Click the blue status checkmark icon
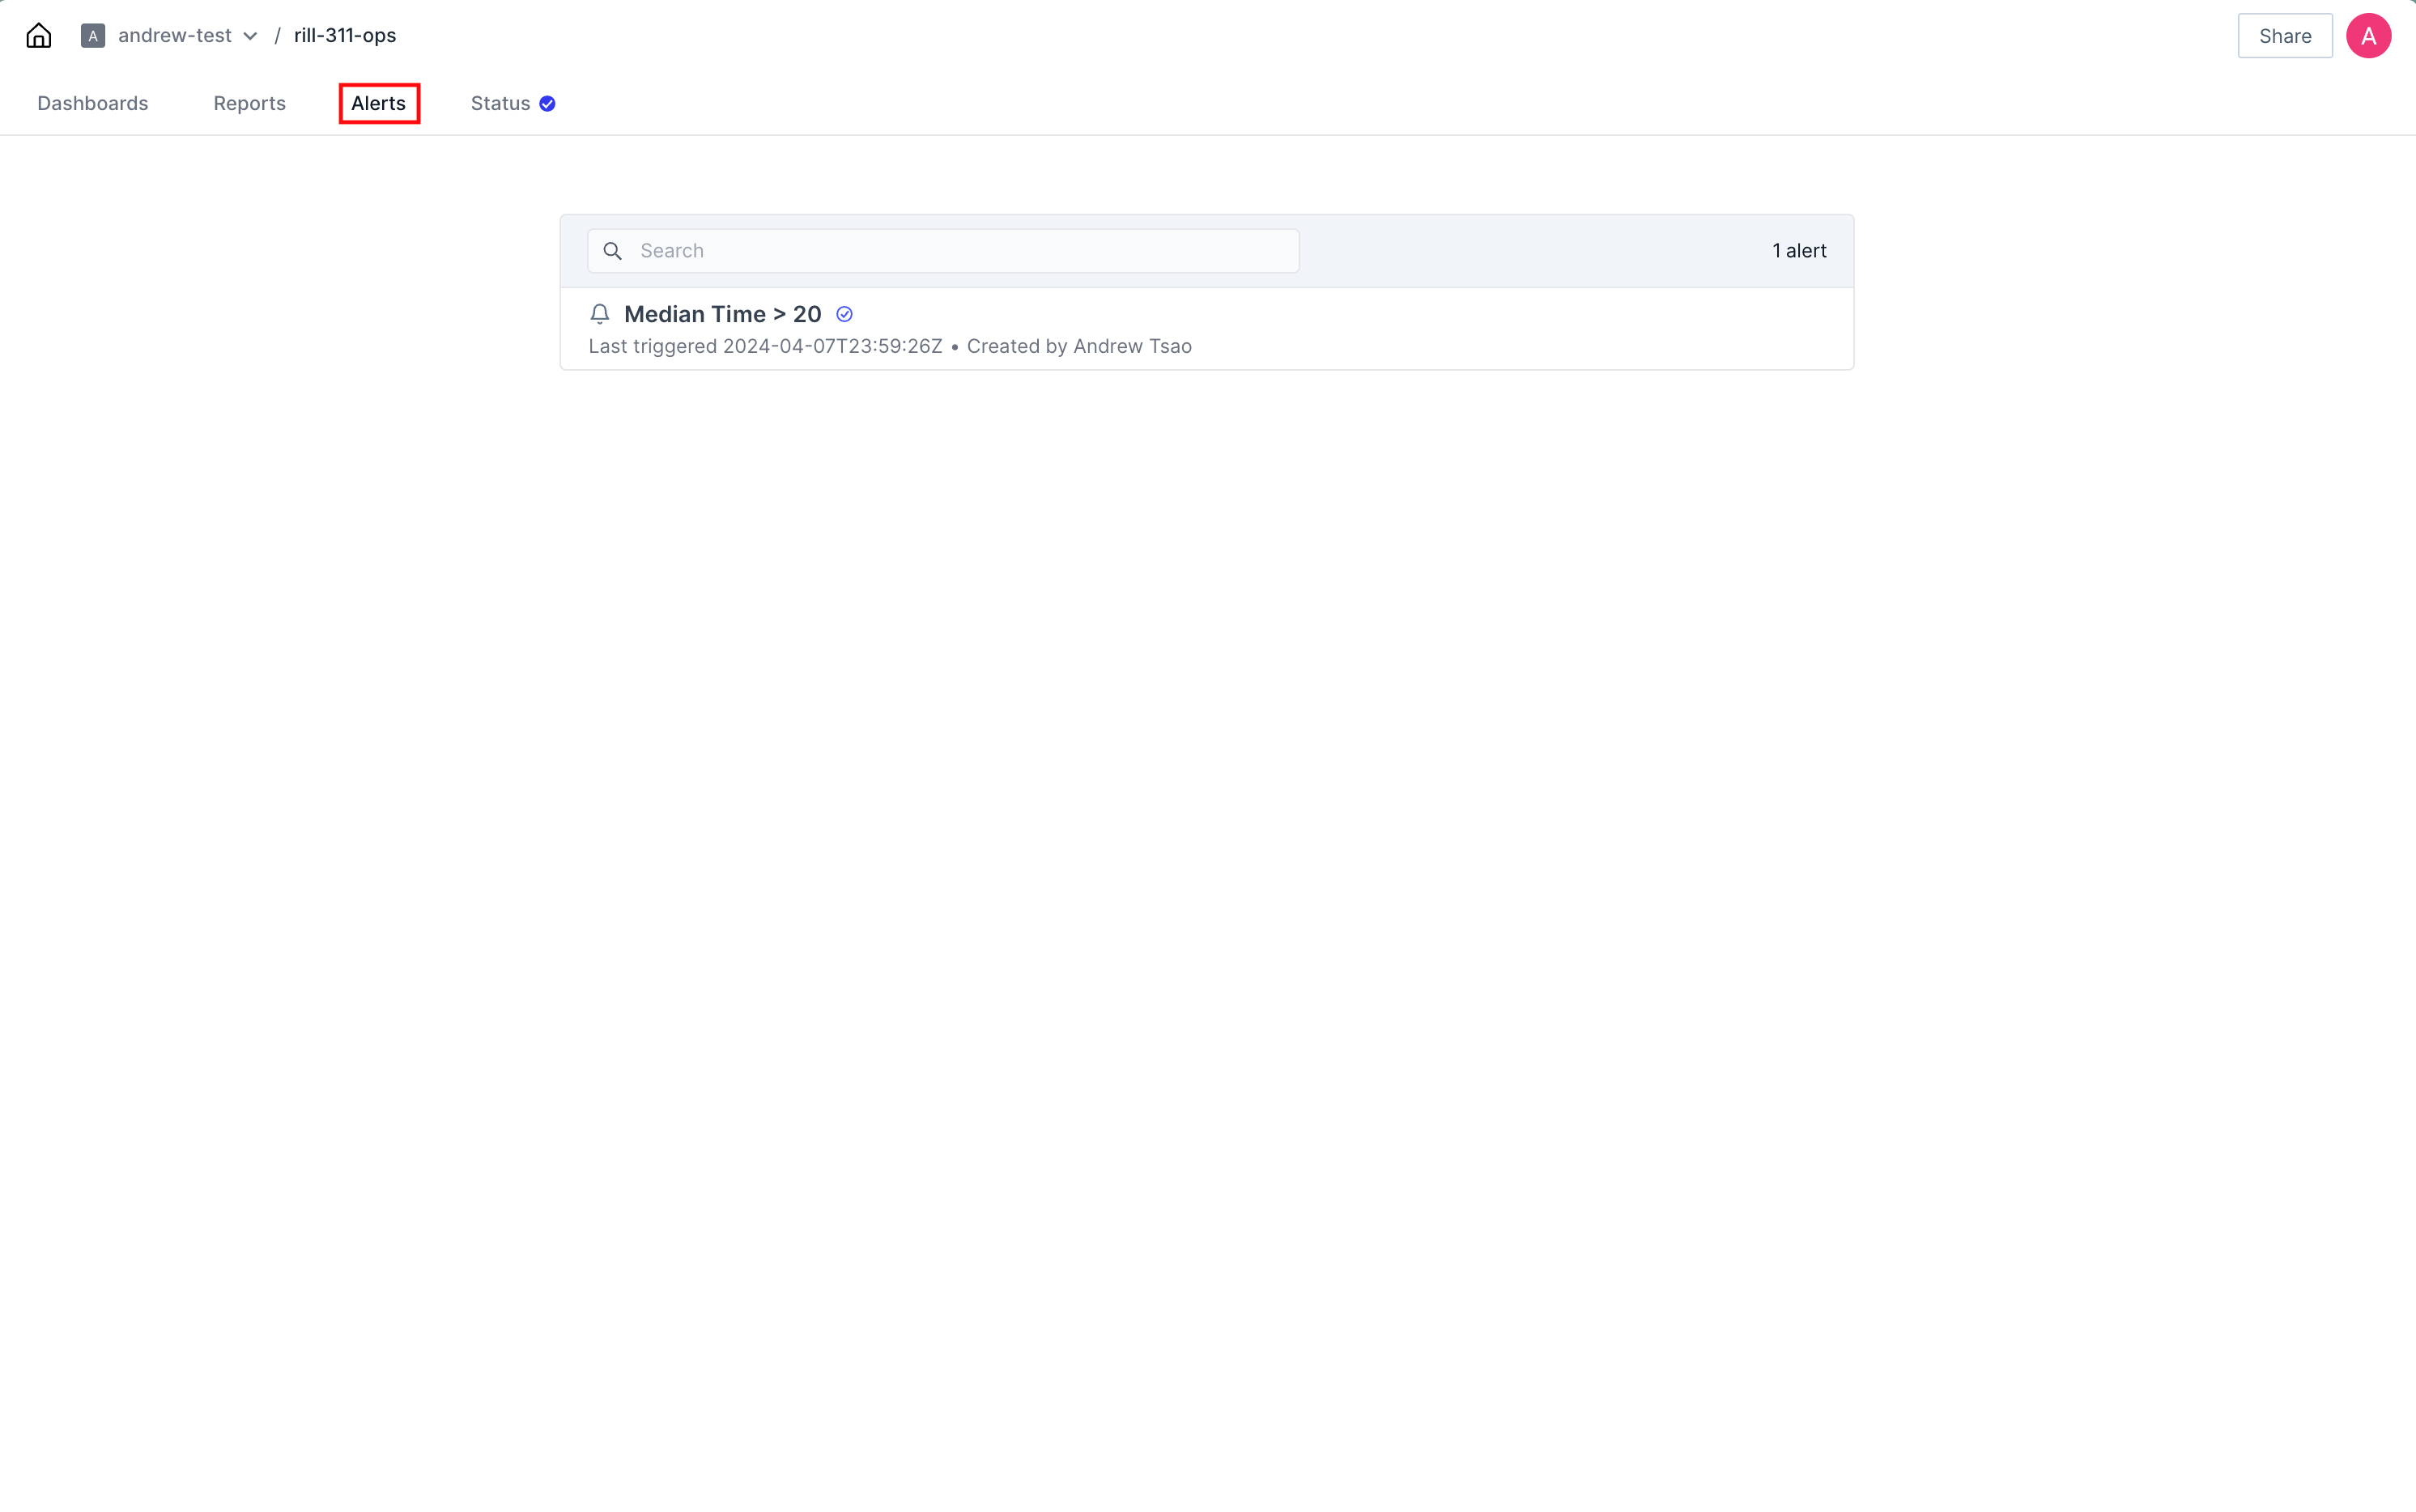 click(547, 104)
